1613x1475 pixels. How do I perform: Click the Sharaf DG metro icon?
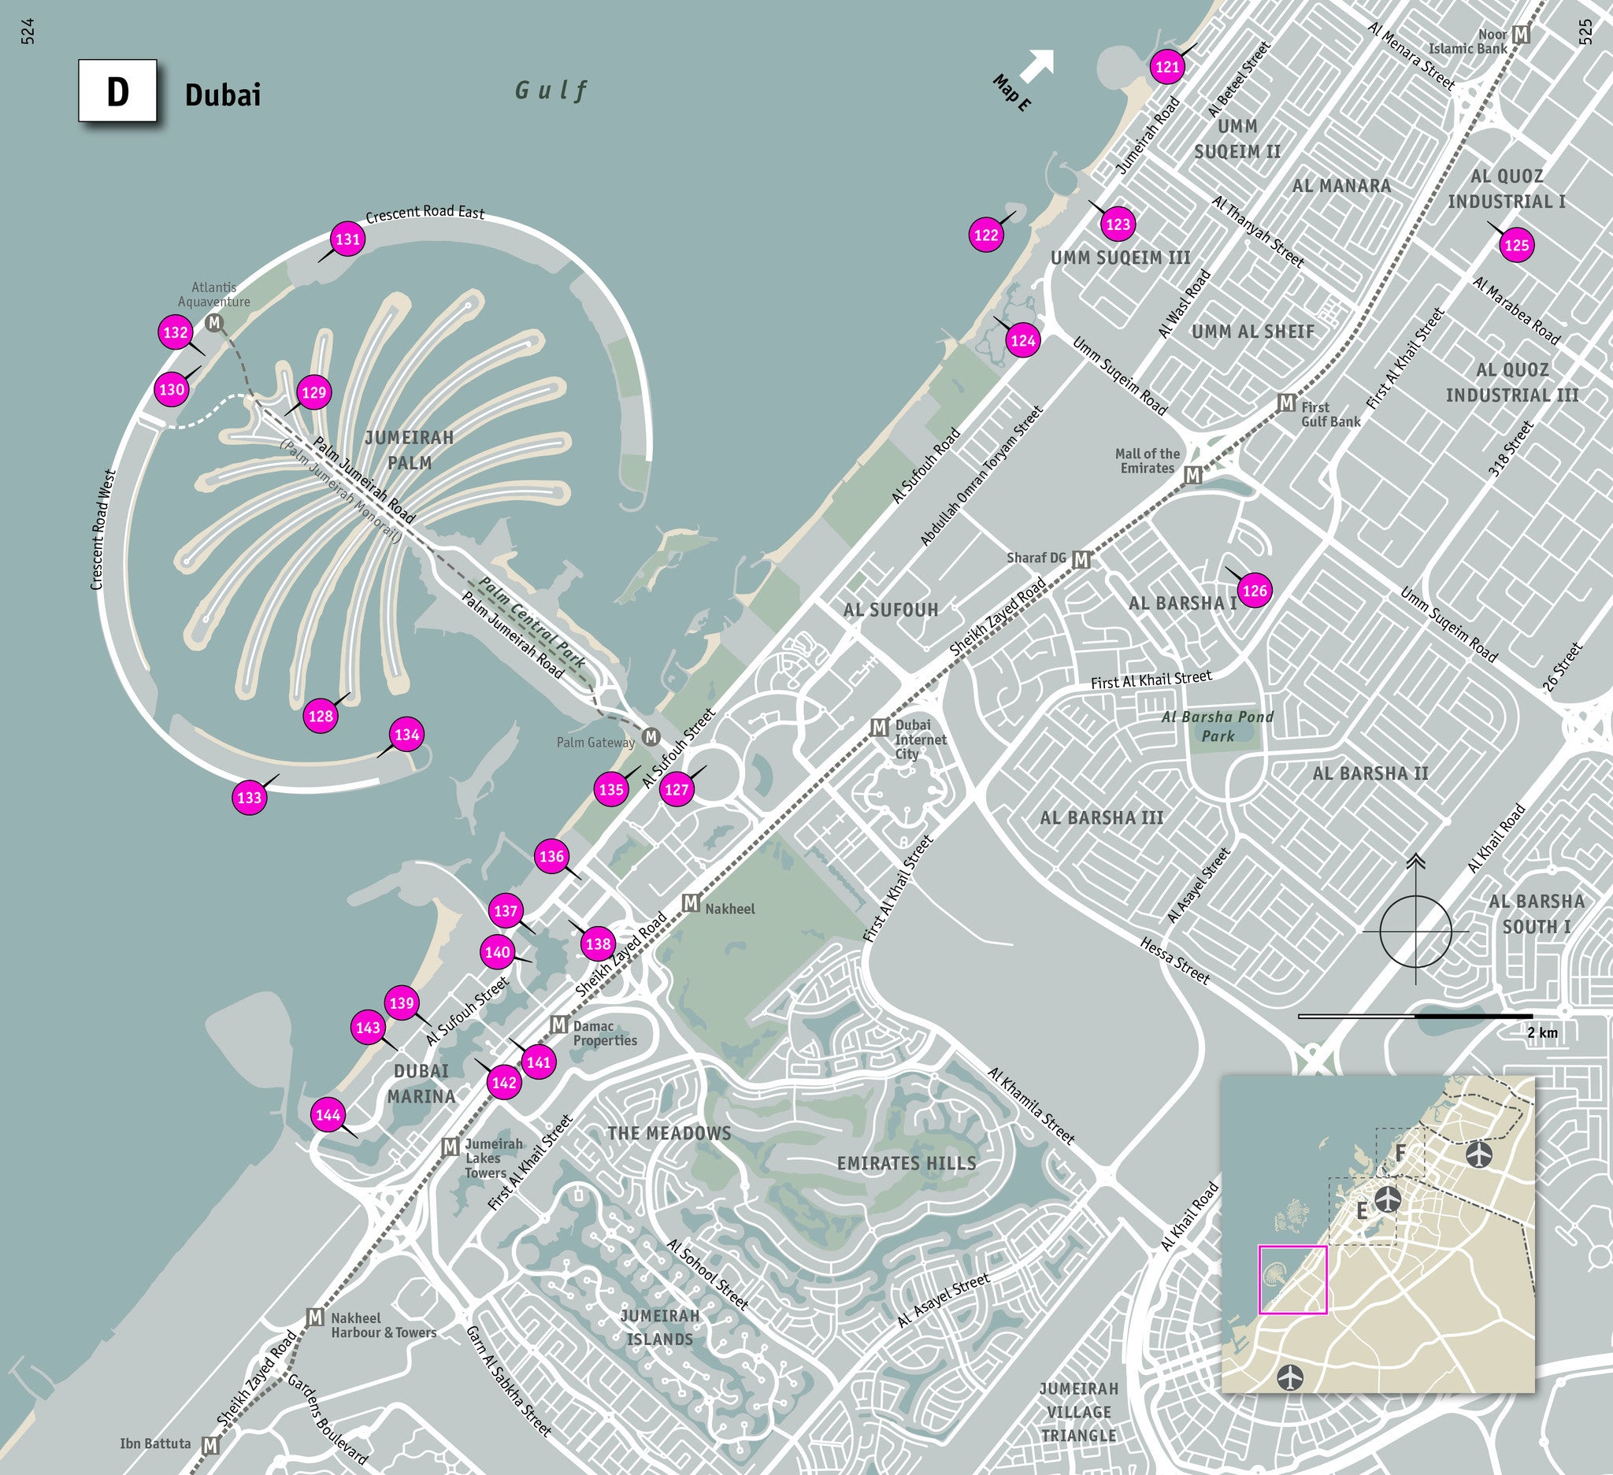coord(1081,559)
